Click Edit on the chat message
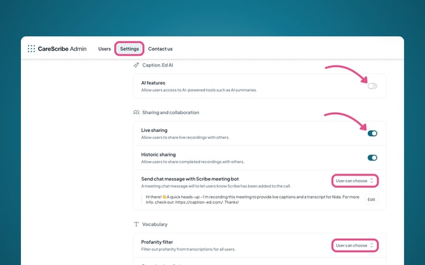The height and width of the screenshot is (265, 425). [371, 199]
